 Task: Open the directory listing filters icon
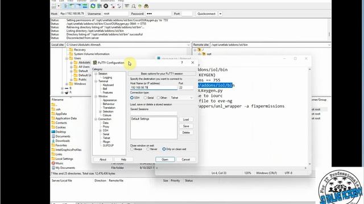127,6
